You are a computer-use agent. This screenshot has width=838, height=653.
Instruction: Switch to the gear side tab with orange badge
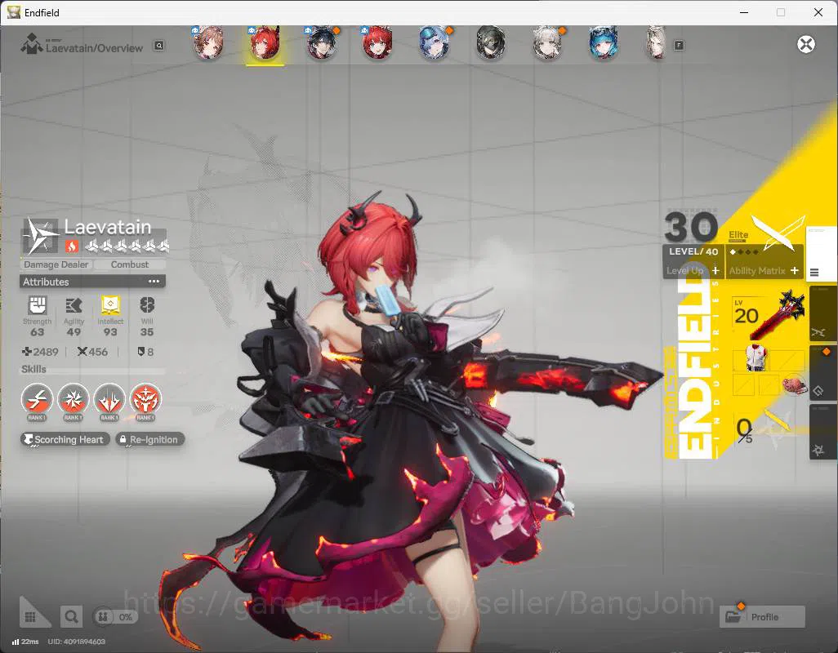822,372
